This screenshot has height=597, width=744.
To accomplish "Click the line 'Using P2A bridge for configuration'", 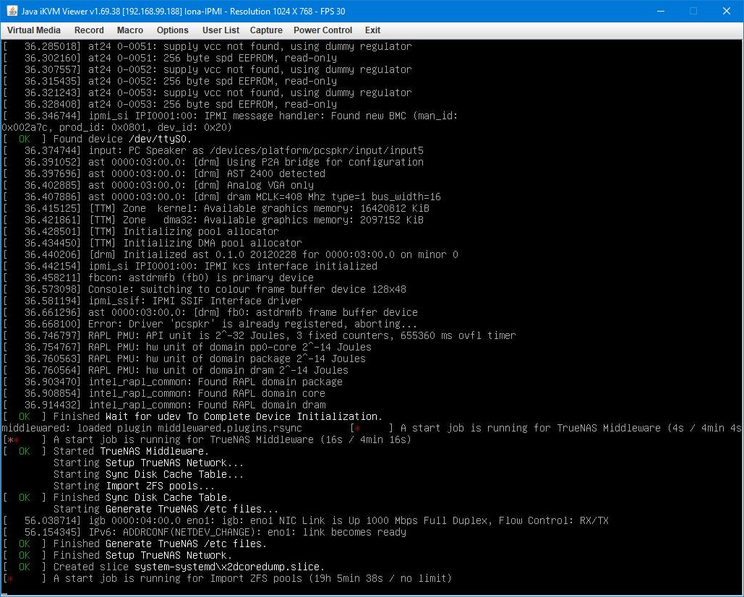I will point(325,162).
